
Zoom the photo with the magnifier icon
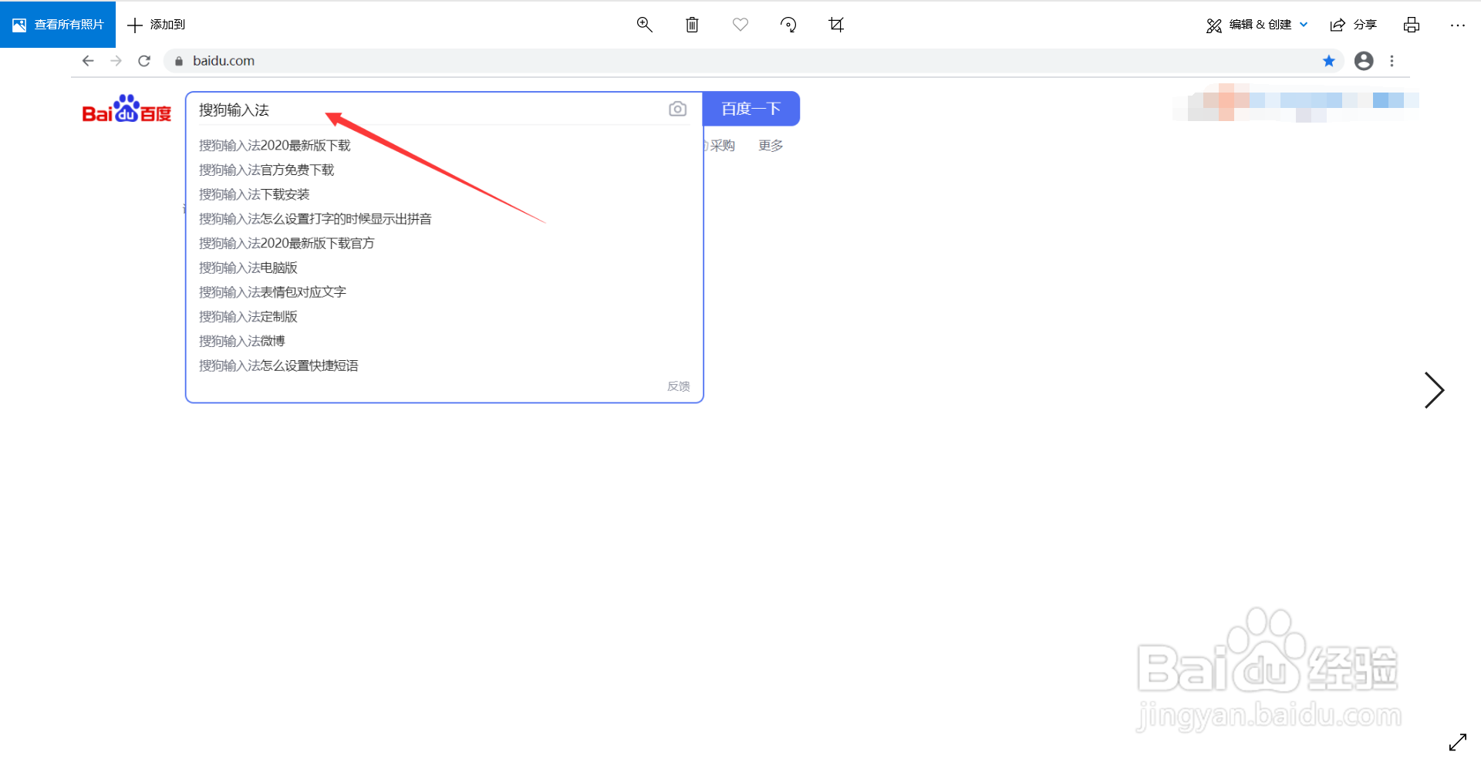(645, 25)
